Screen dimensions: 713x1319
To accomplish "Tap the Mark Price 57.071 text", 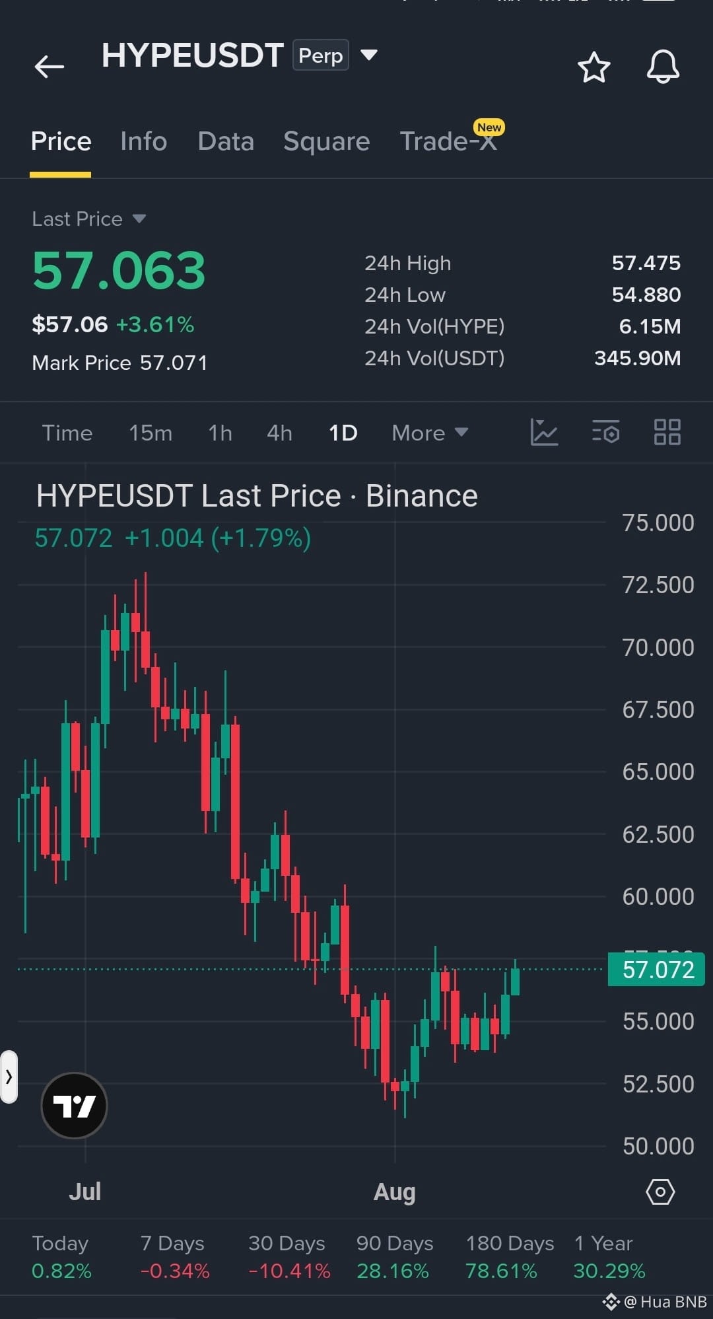I will 119,363.
